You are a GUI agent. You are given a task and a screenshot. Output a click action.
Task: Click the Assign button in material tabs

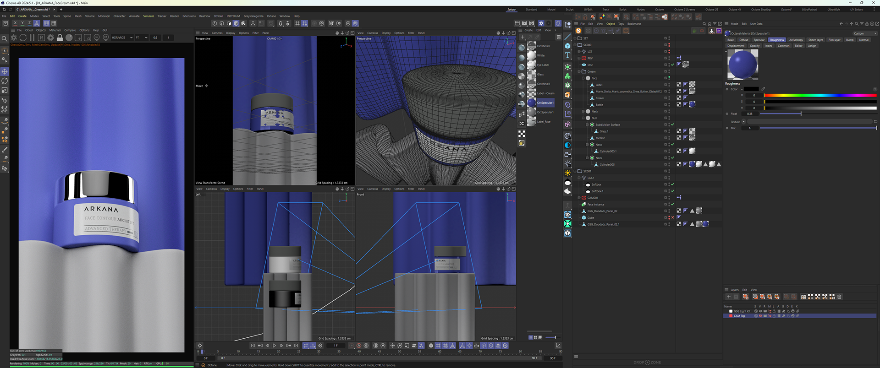[812, 46]
